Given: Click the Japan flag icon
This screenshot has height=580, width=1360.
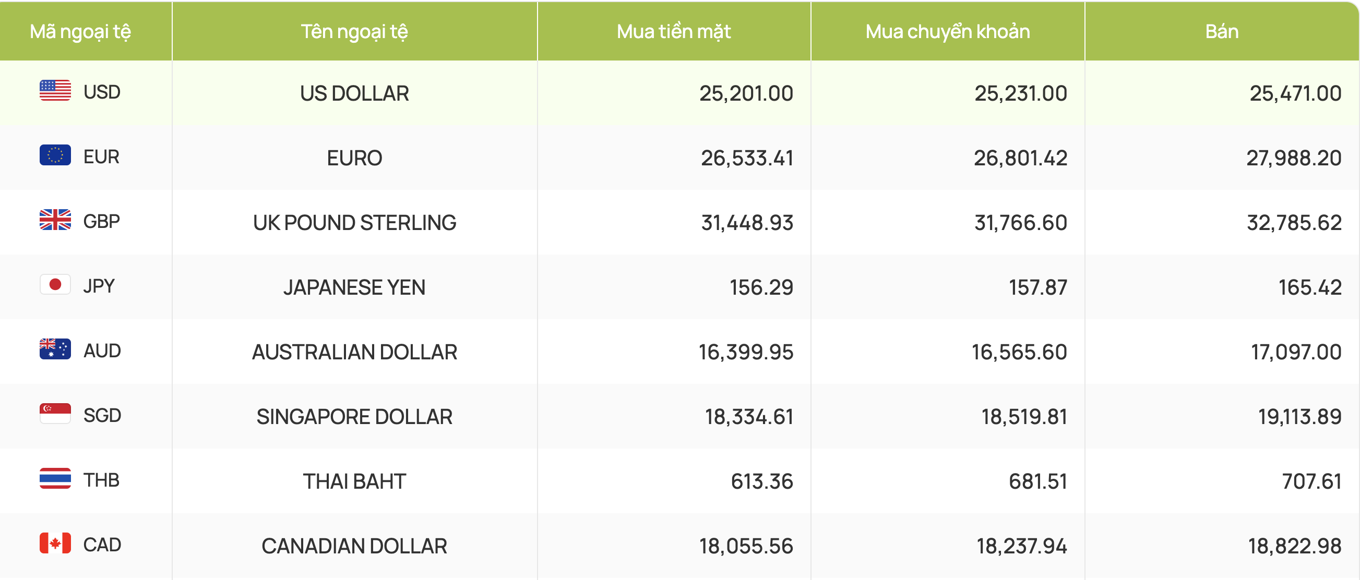Looking at the screenshot, I should [x=55, y=285].
